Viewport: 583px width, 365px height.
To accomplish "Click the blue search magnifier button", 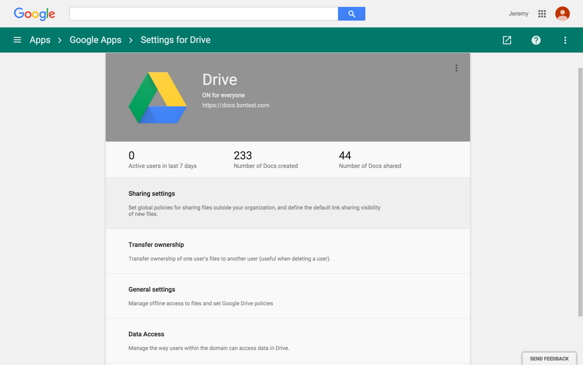I will coord(351,14).
